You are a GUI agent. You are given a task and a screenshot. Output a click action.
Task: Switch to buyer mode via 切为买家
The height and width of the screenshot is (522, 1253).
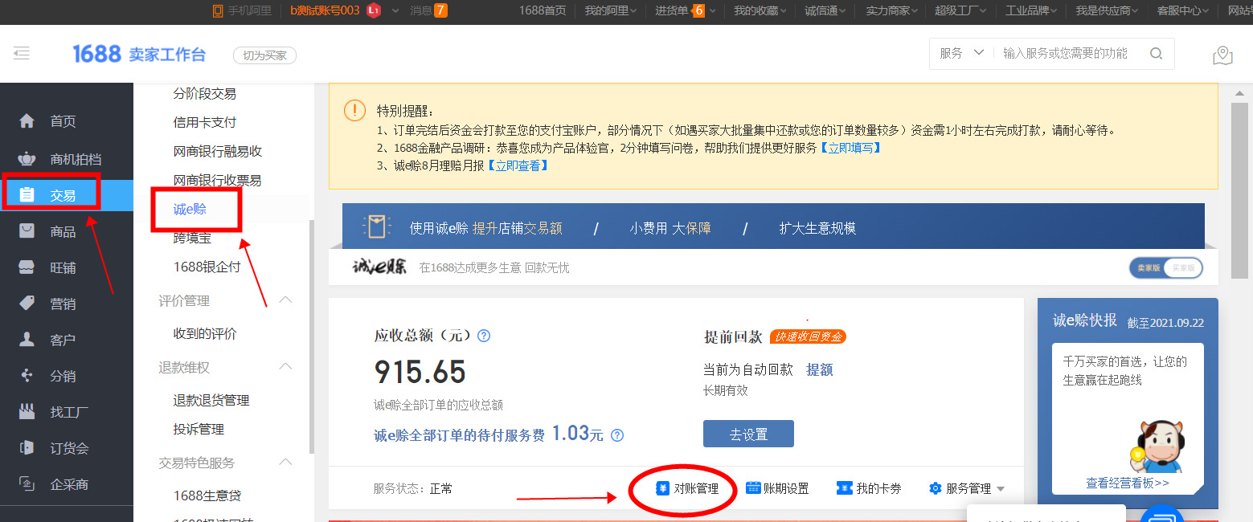[264, 55]
